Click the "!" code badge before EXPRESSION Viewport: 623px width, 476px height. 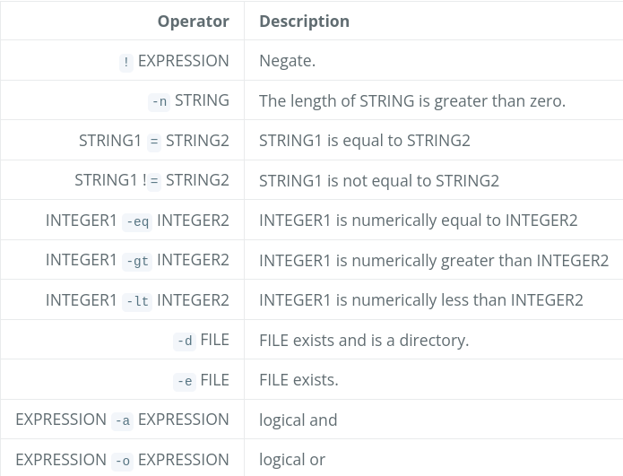click(x=126, y=62)
